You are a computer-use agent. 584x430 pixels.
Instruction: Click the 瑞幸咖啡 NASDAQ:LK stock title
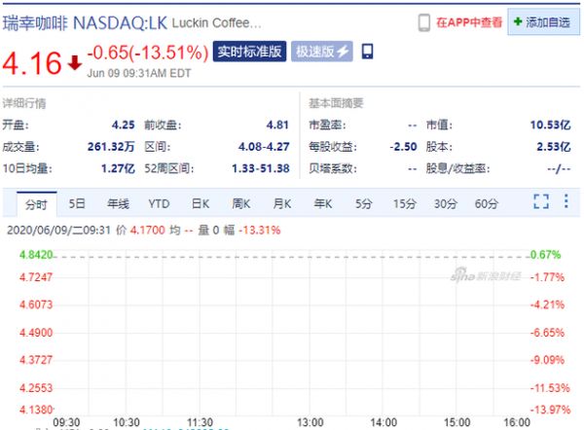[x=89, y=21]
